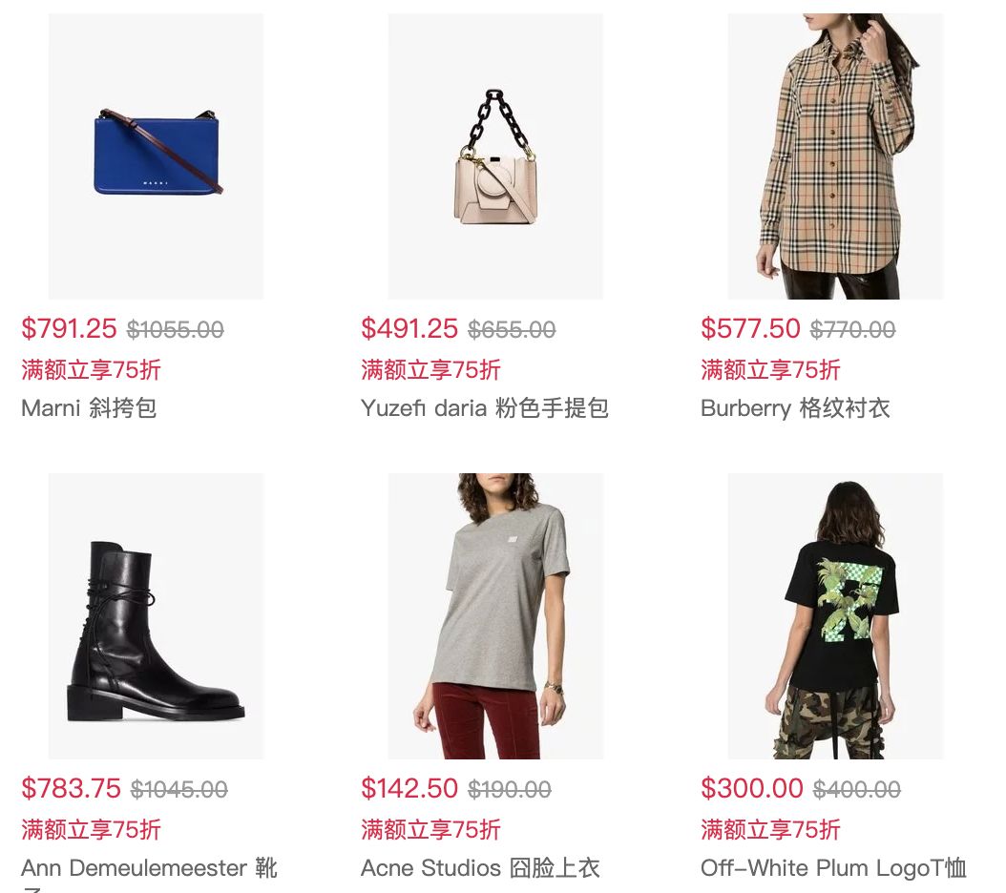Screen dimensions: 1006x893
Task: Open the black Off-White t-shirt image
Action: [835, 616]
